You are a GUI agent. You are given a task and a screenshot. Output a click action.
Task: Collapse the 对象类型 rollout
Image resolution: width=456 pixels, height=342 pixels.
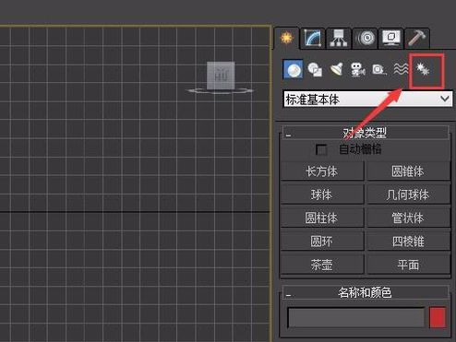366,133
